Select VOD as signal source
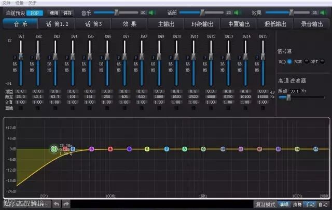The image size is (332, 210). [289, 61]
